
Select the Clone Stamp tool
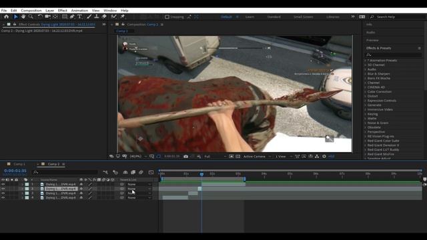[96, 17]
